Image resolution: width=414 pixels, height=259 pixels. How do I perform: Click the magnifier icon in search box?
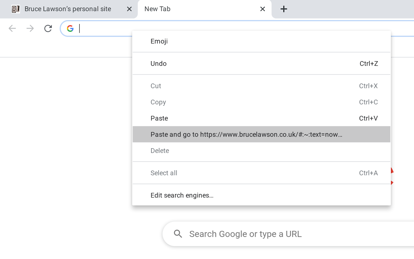pos(178,234)
